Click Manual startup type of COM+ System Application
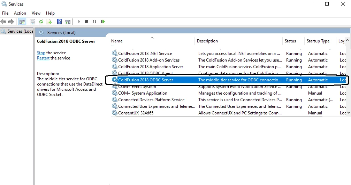Image resolution: width=351 pixels, height=185 pixels. pyautogui.click(x=315, y=93)
